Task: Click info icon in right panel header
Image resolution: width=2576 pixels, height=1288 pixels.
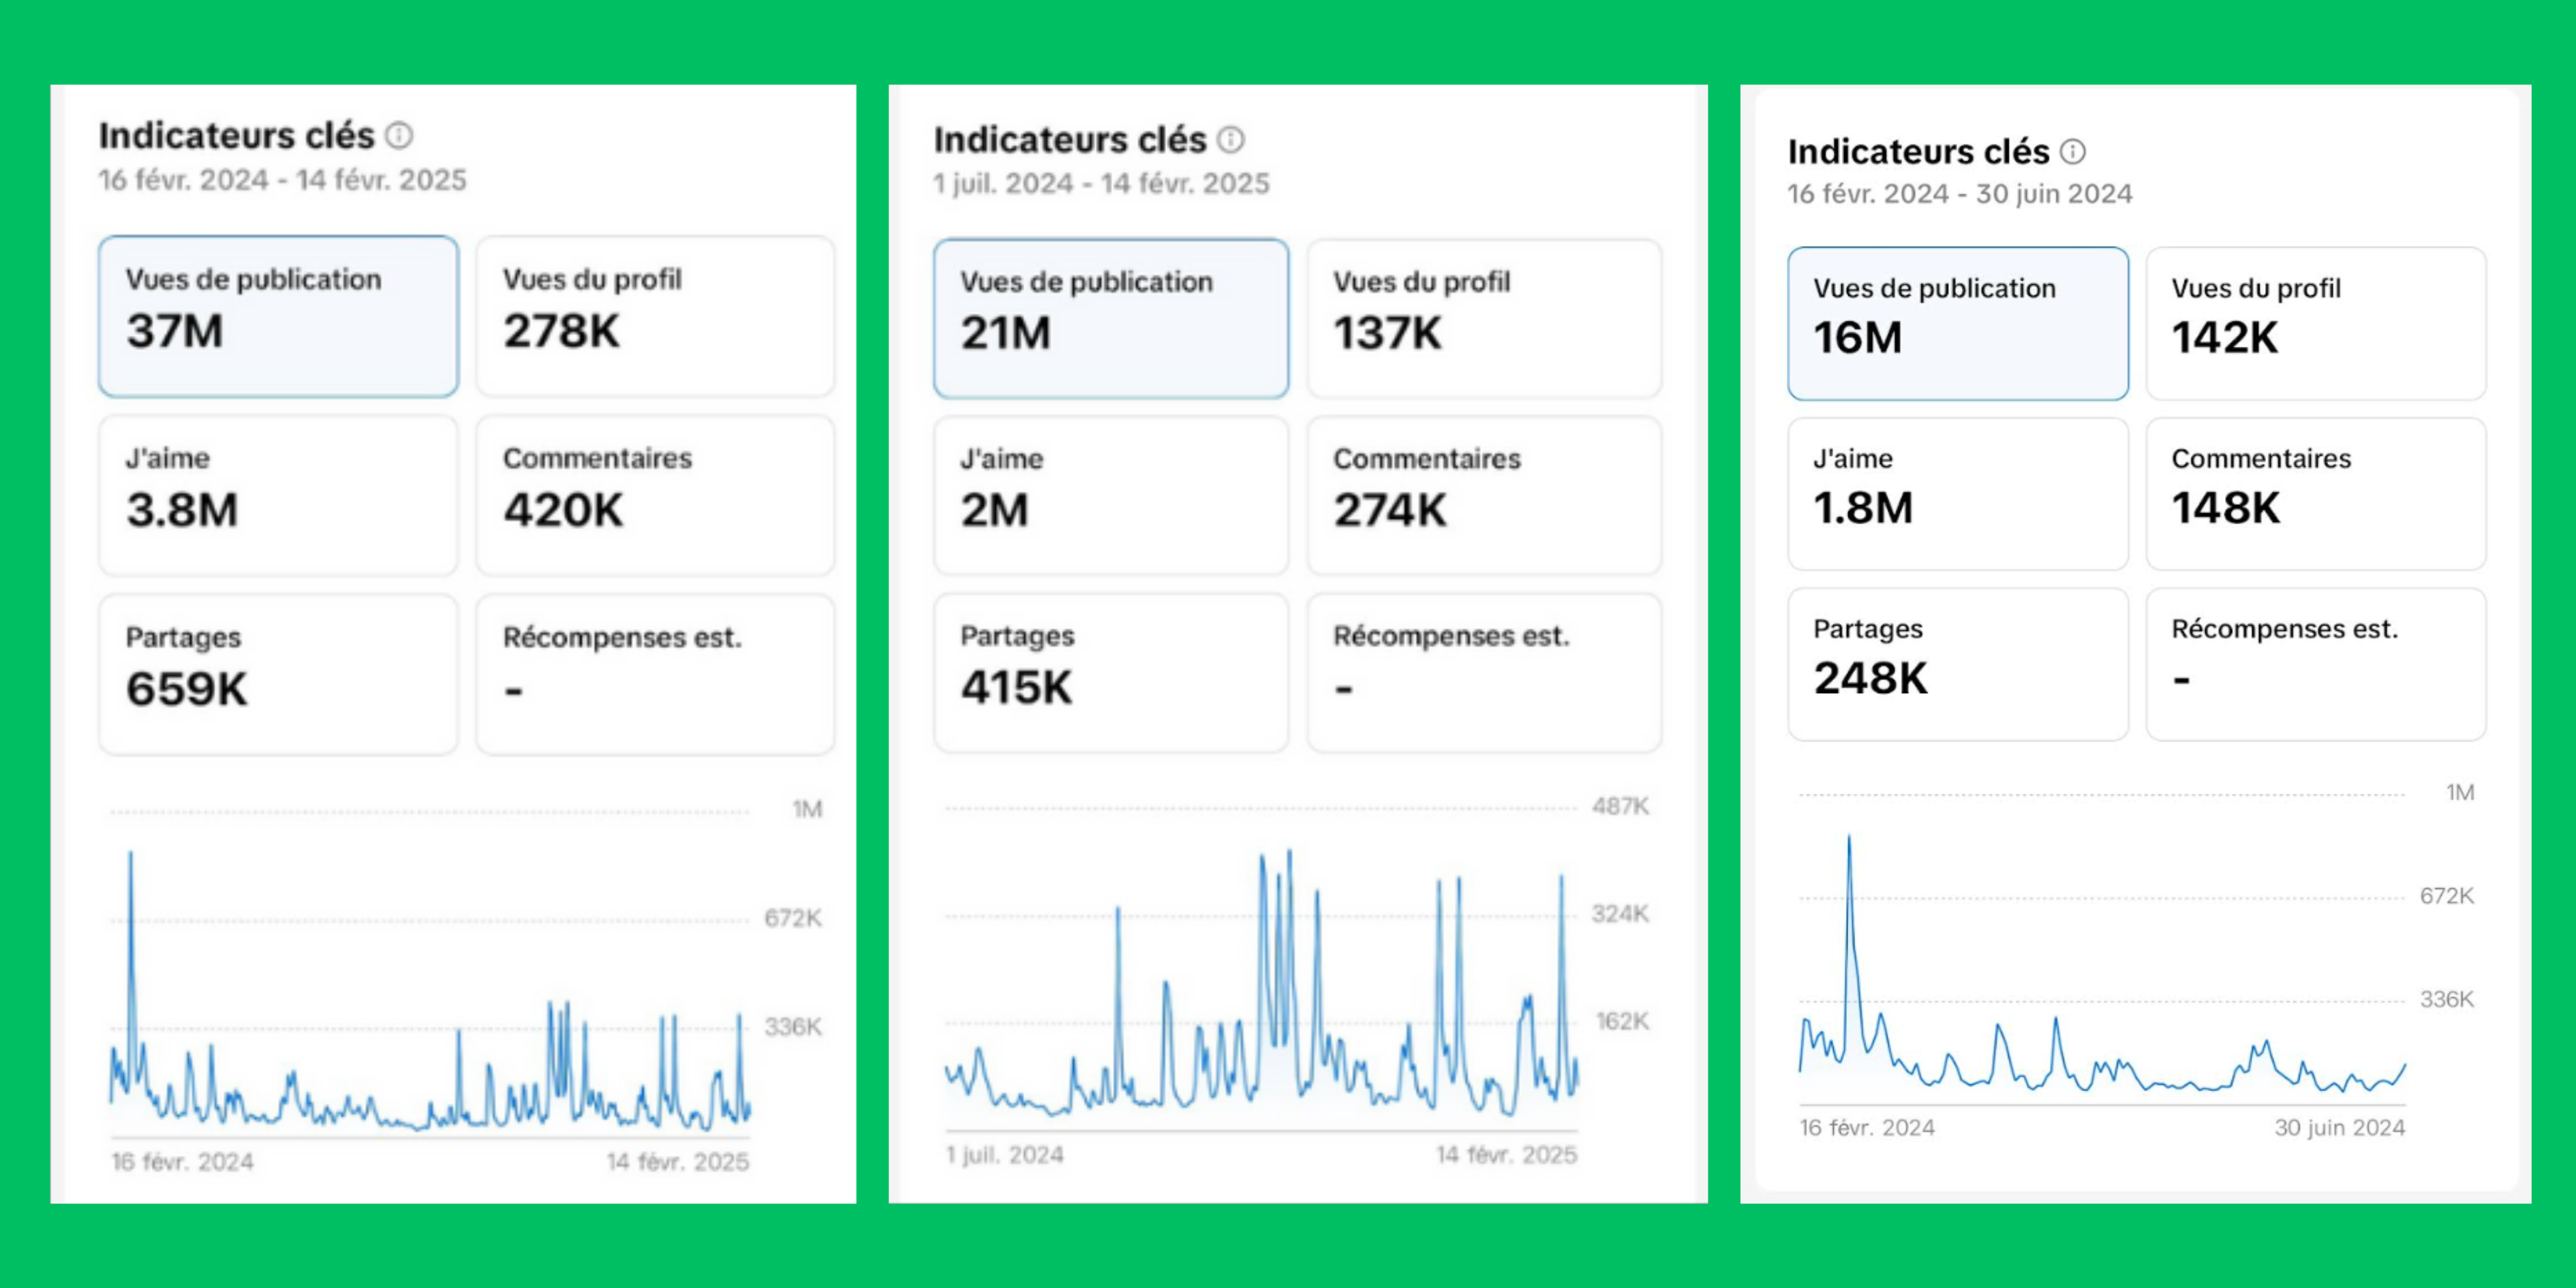Action: [x=2073, y=151]
